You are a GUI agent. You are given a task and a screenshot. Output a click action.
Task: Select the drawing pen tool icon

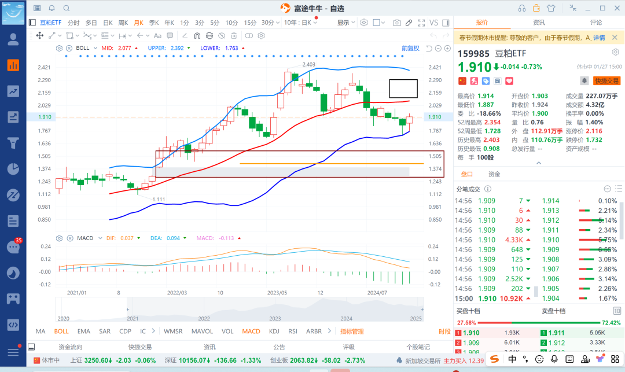409,23
